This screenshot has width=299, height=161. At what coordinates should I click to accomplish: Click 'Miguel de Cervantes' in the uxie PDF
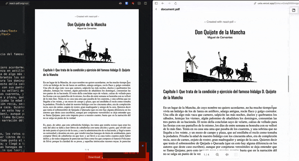point(220,37)
